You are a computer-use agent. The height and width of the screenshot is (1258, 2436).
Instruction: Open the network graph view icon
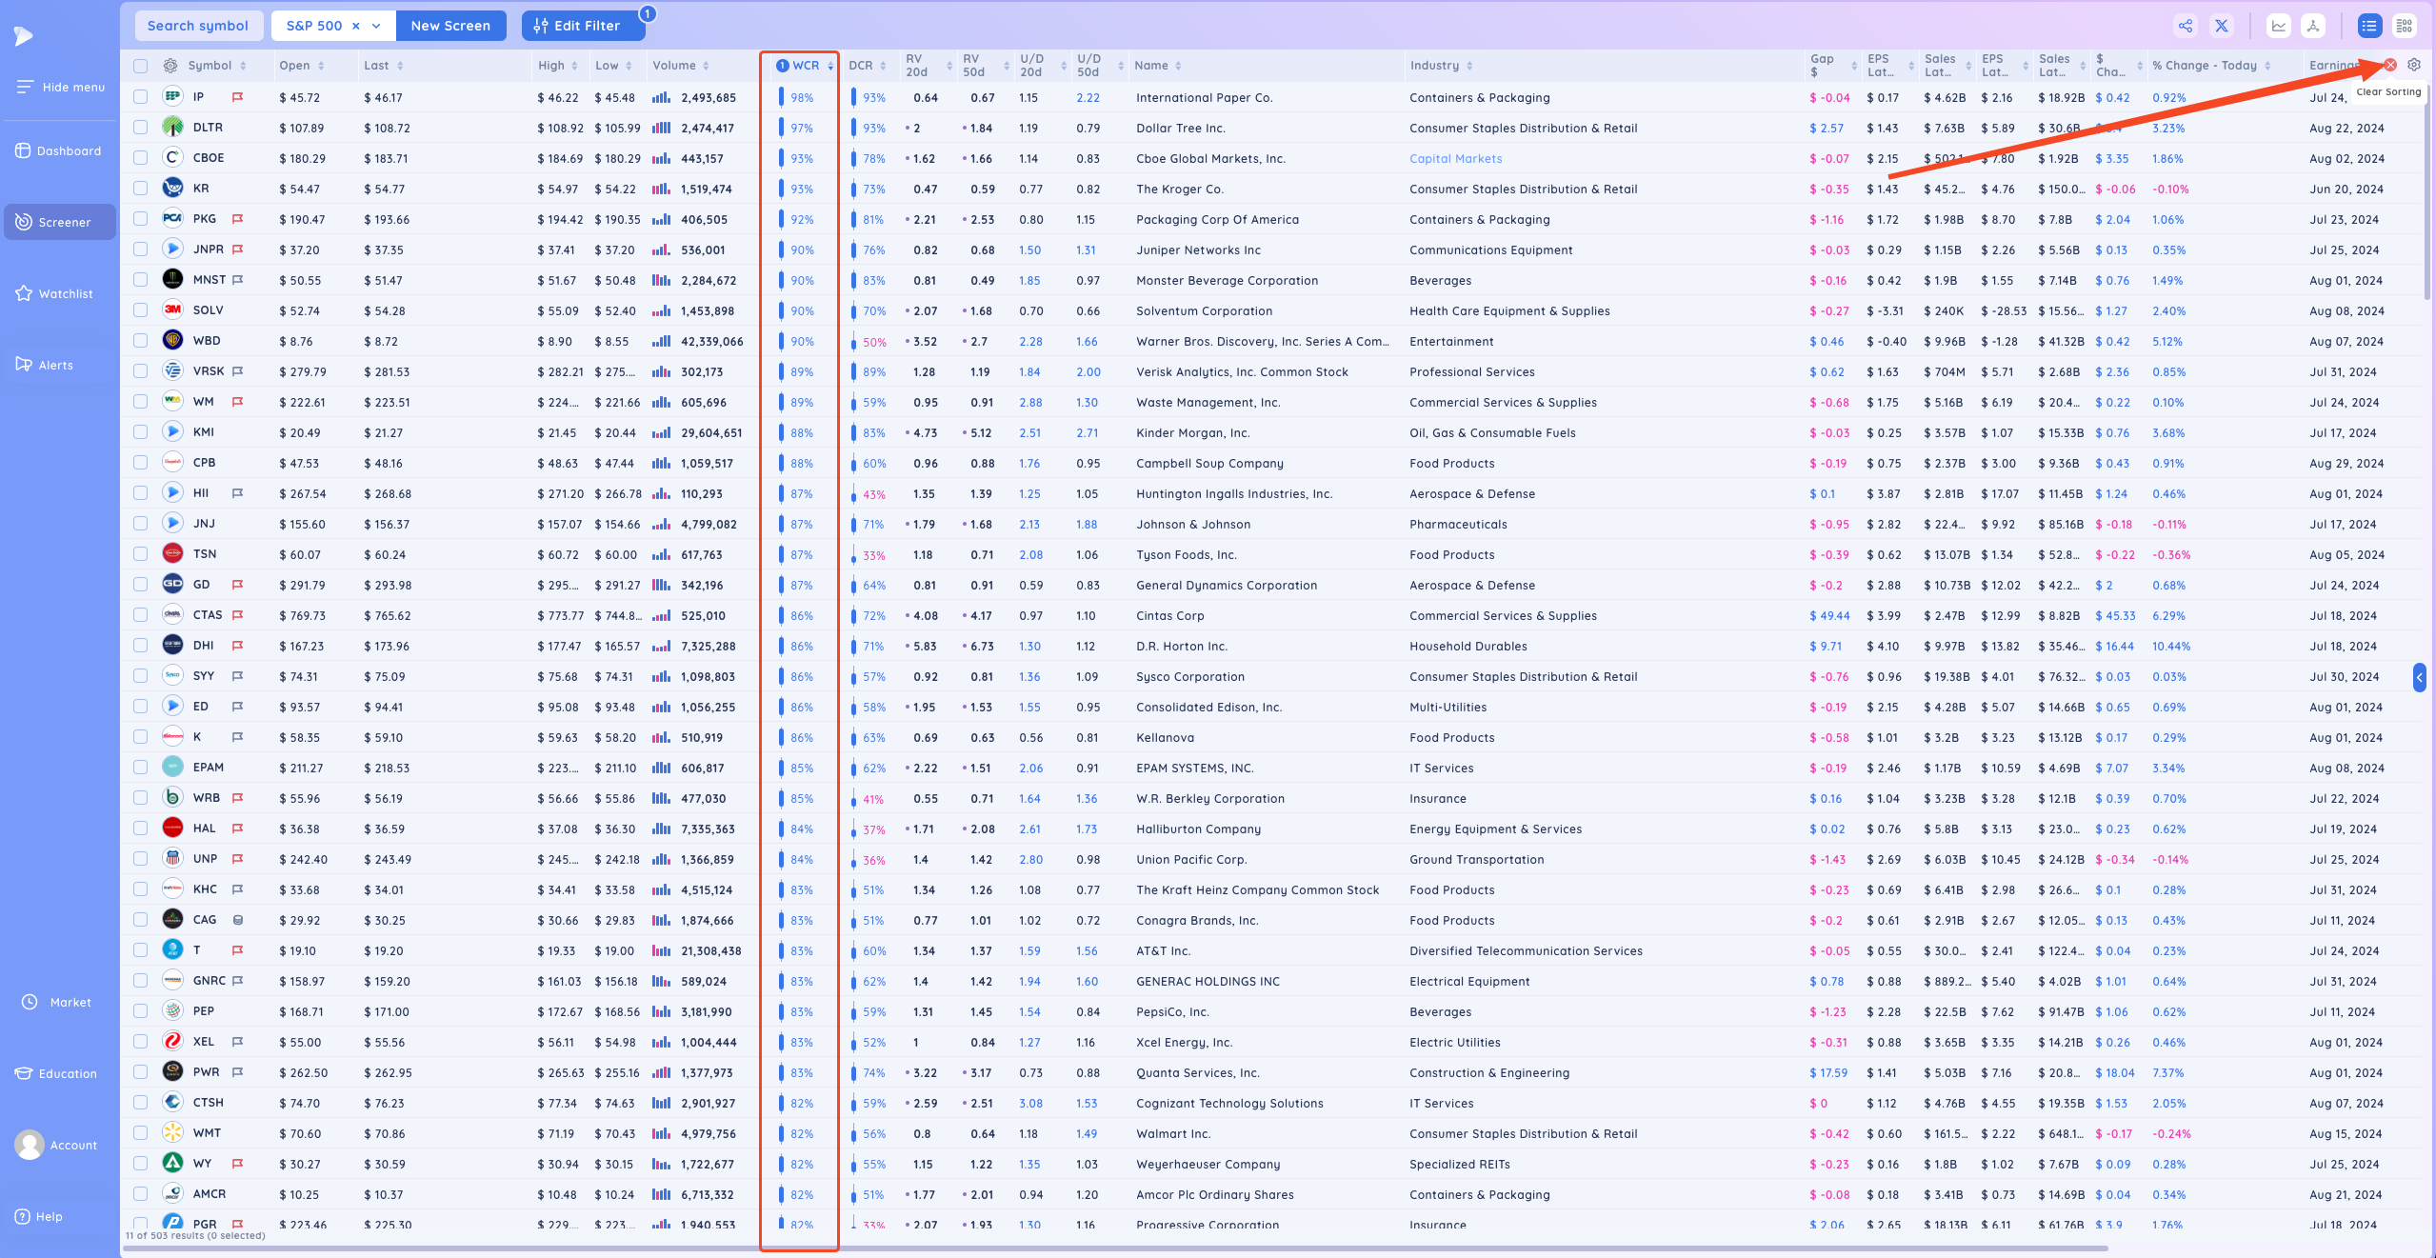click(x=2313, y=26)
